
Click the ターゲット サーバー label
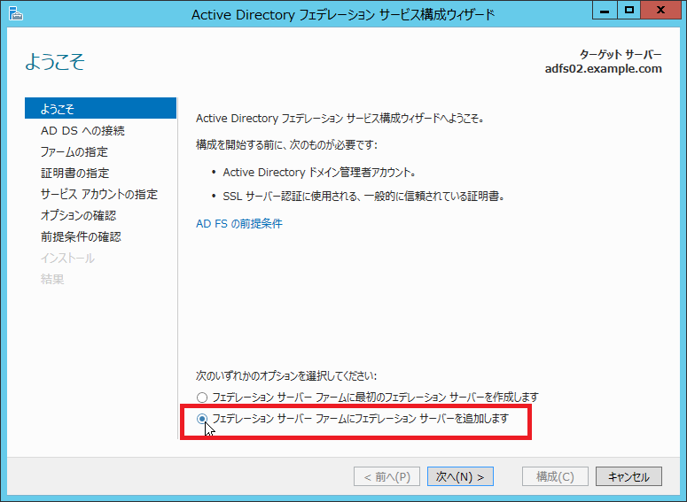coord(621,55)
